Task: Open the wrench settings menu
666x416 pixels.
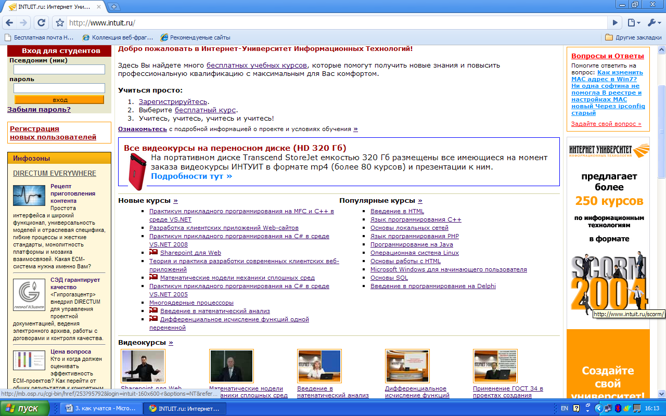Action: coord(654,23)
